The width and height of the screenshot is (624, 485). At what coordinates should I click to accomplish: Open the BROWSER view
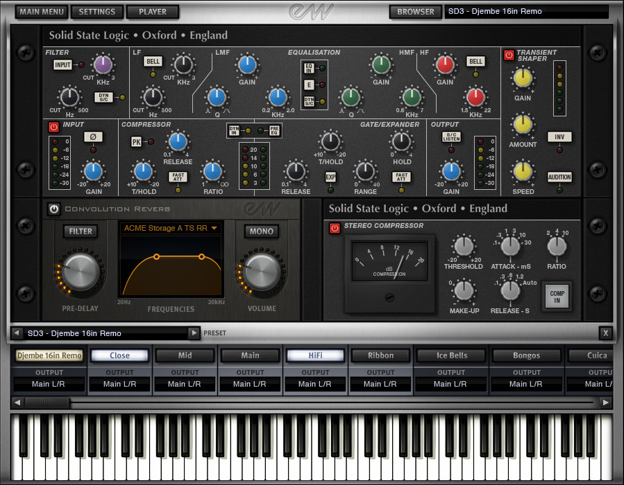pyautogui.click(x=416, y=12)
